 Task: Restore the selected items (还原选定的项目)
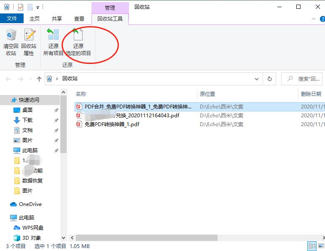pos(78,42)
